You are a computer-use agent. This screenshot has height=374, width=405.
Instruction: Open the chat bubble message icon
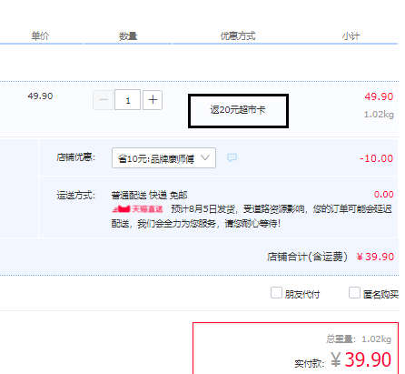pos(232,157)
